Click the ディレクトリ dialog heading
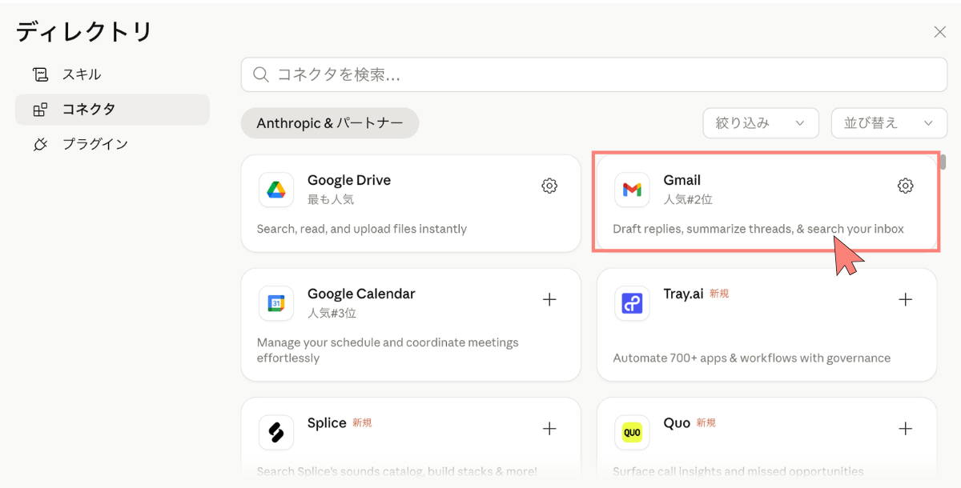The height and width of the screenshot is (488, 961). point(84,32)
